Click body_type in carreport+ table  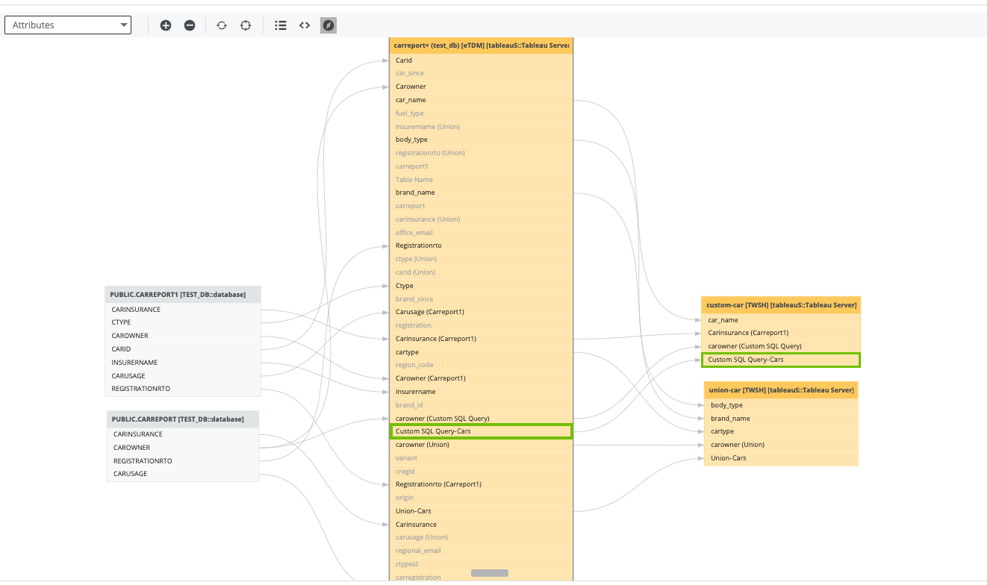[482, 140]
